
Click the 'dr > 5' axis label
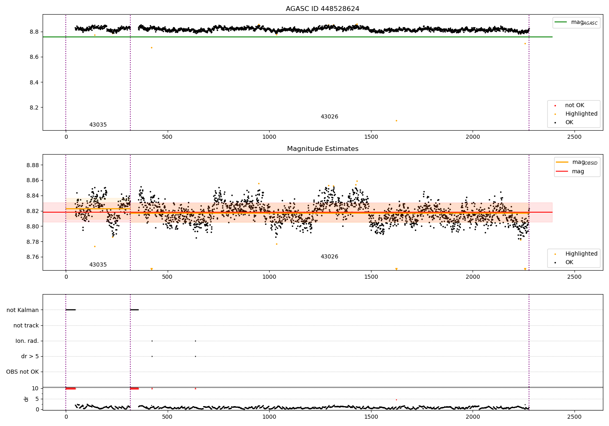click(30, 356)
